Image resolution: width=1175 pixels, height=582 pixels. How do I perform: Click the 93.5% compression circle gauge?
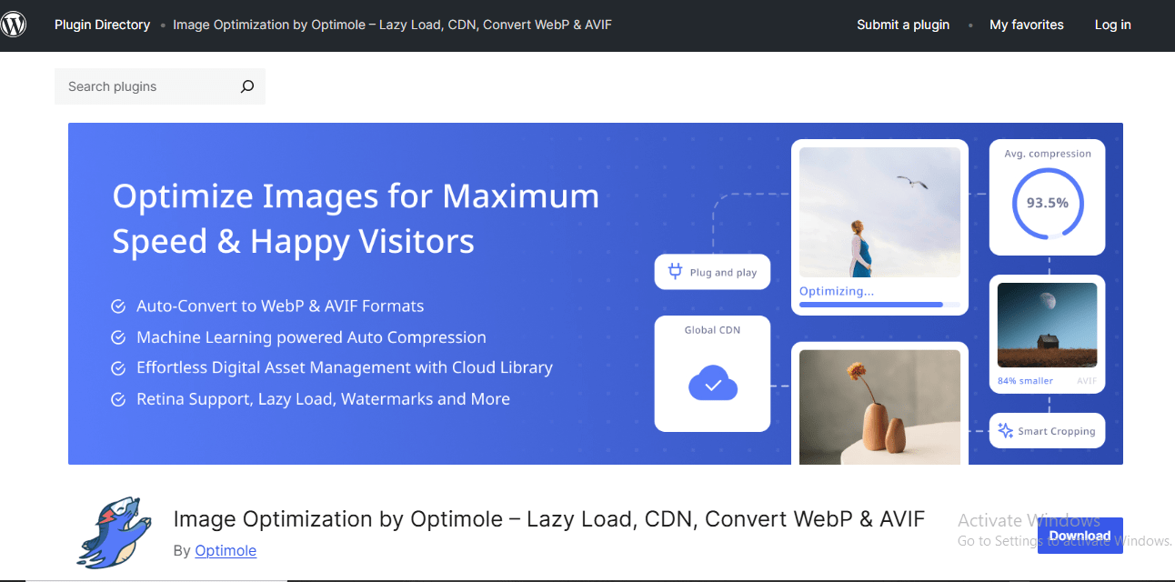tap(1047, 203)
